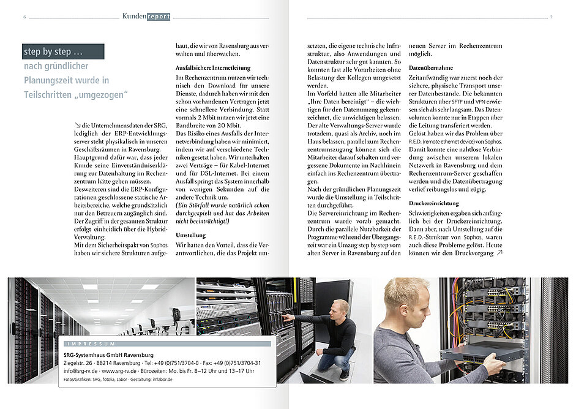
Task: Click the line 'zwei Verträge – für Kabel-Internet'
Action: pyautogui.click(x=222, y=165)
